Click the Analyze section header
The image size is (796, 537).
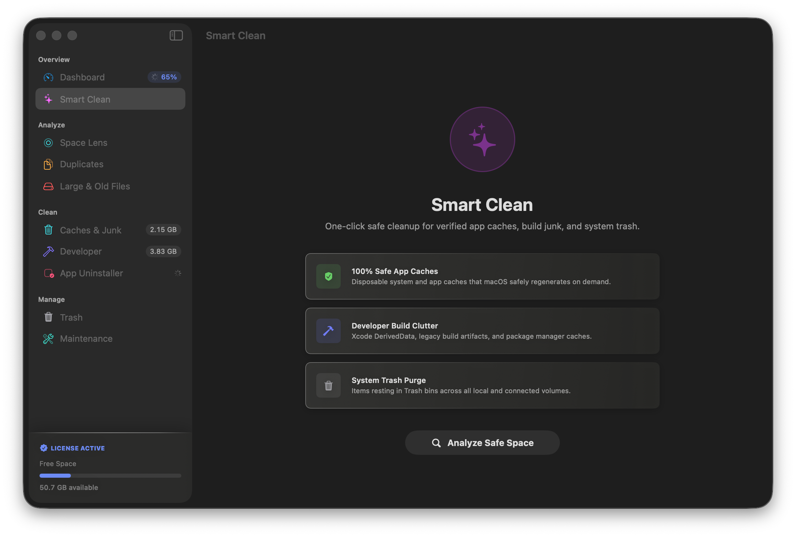(51, 125)
